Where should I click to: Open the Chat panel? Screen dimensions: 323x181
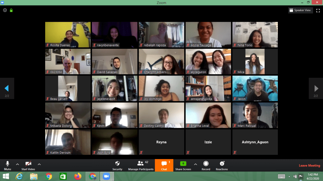[164, 165]
